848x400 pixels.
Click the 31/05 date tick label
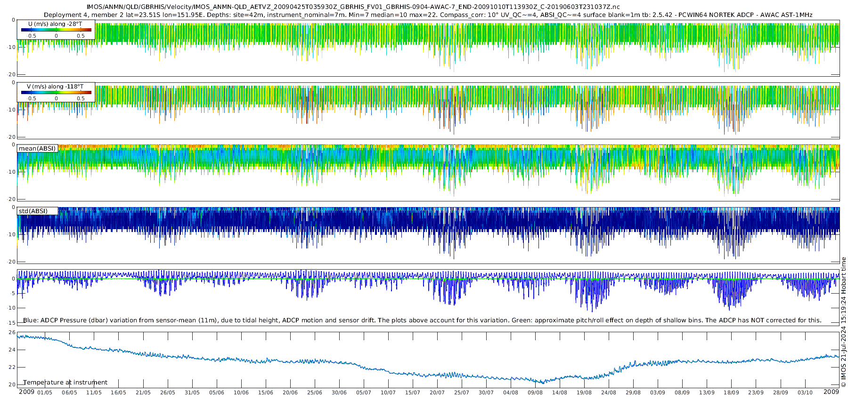(192, 392)
